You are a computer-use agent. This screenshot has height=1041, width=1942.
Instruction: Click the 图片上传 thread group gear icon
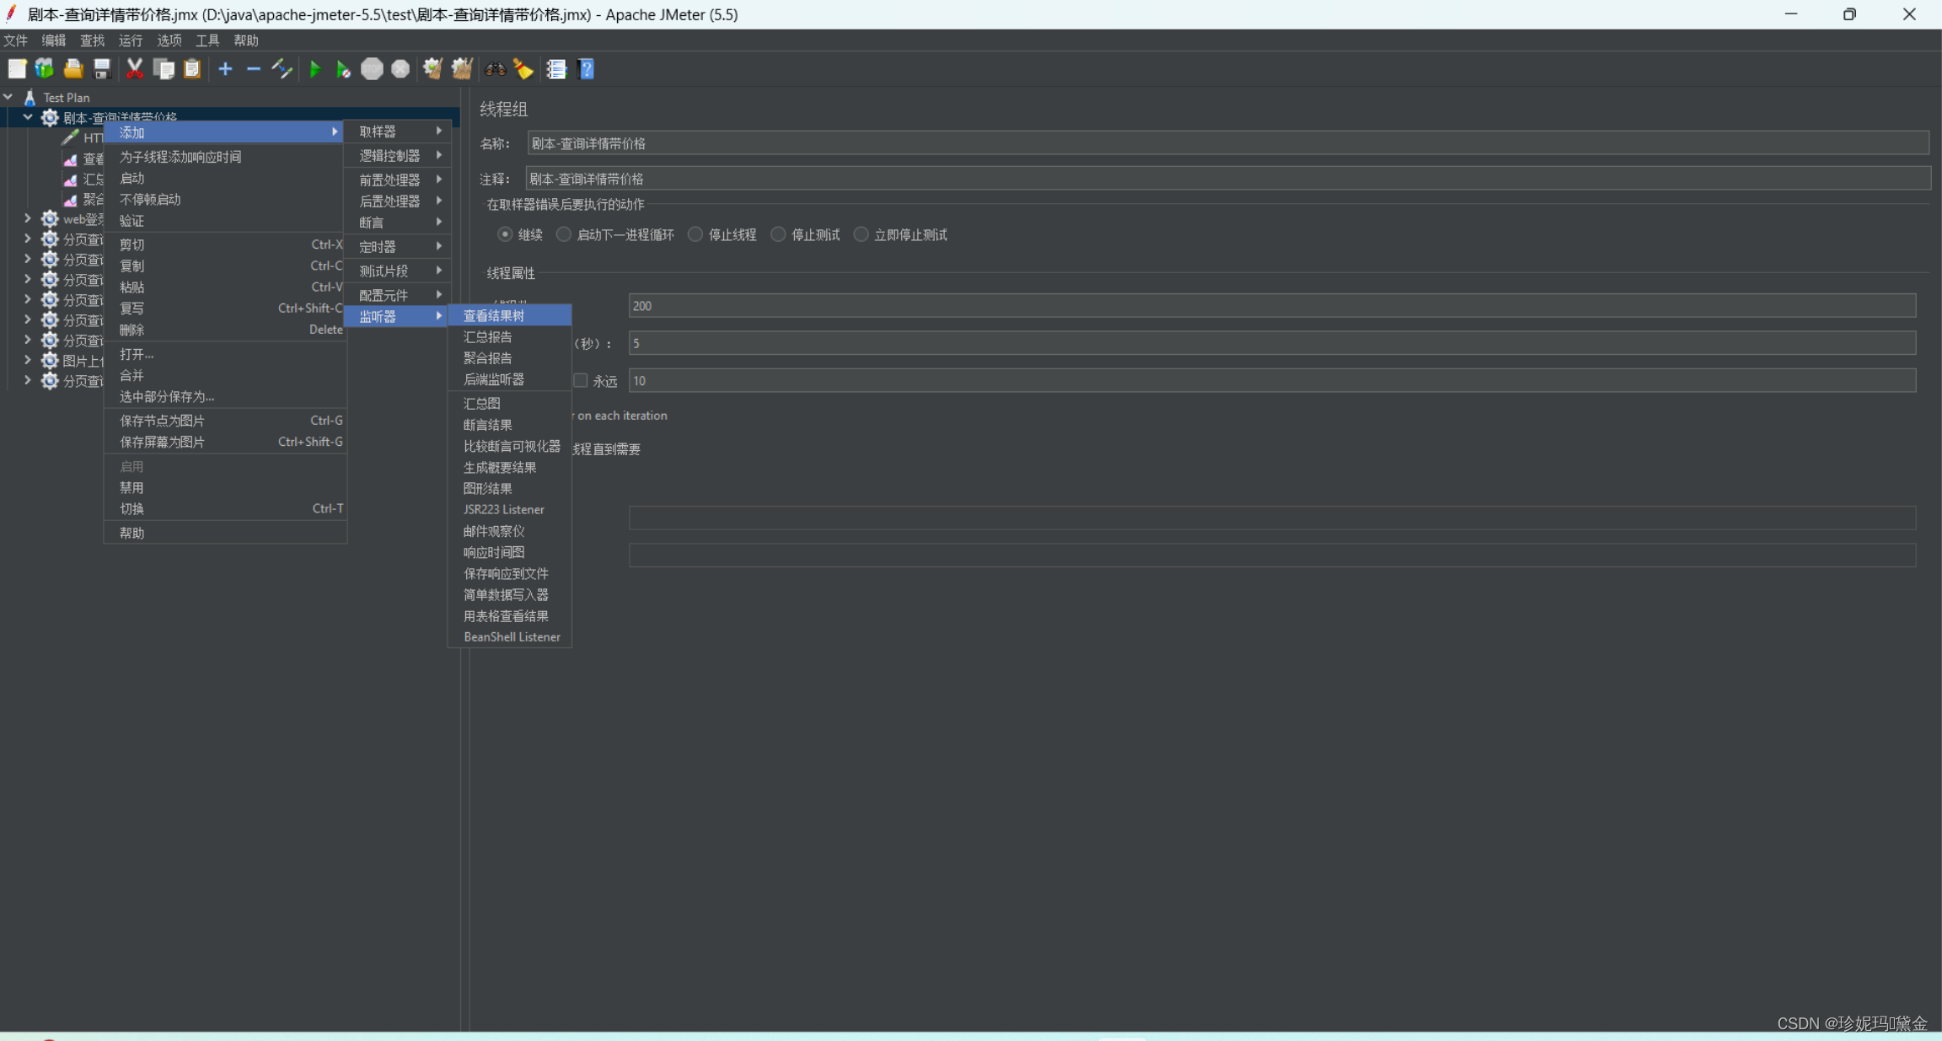(50, 361)
